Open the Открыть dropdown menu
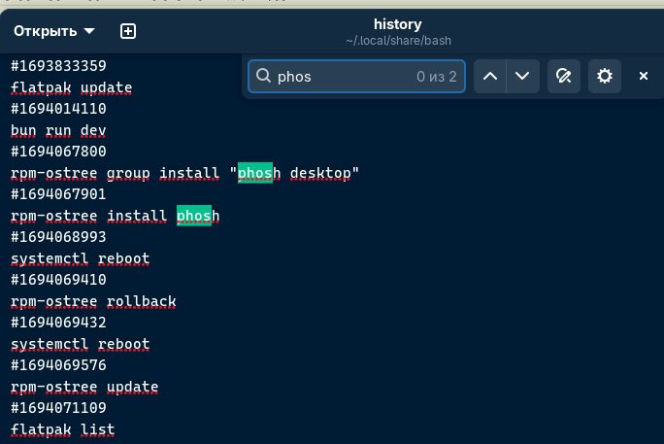The height and width of the screenshot is (444, 664). pos(53,31)
